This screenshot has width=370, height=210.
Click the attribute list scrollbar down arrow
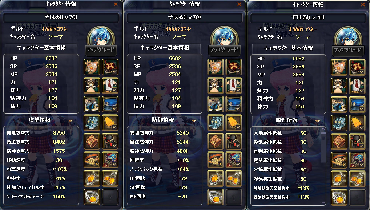coord(323,203)
